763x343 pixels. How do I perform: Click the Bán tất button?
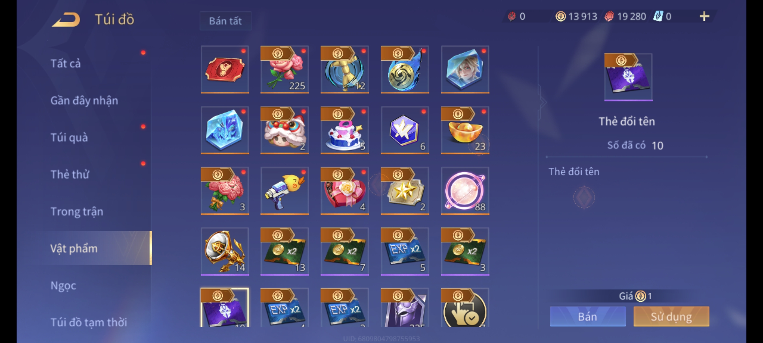[x=225, y=21]
